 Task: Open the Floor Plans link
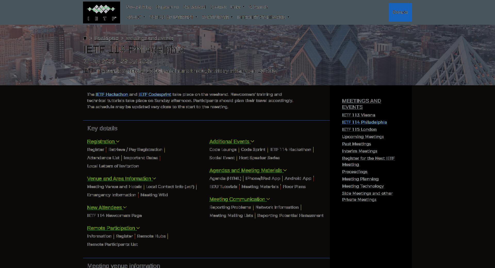pyautogui.click(x=294, y=187)
